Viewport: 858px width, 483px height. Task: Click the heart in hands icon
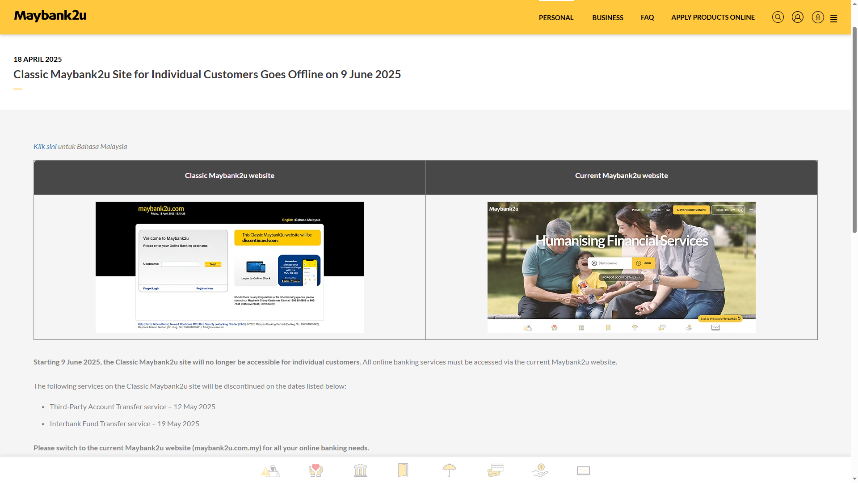(x=315, y=470)
